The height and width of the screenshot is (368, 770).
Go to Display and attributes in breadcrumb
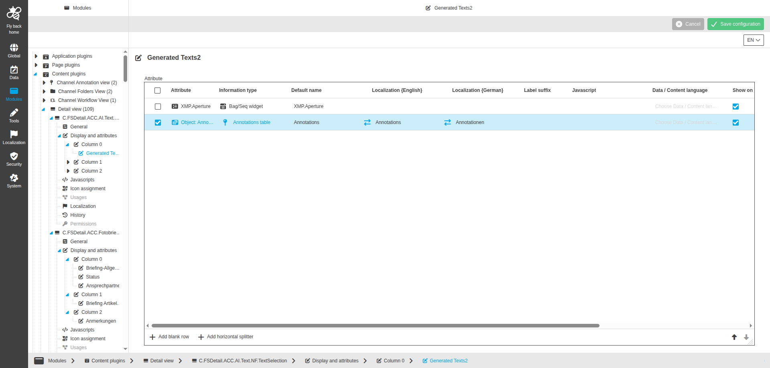point(331,361)
